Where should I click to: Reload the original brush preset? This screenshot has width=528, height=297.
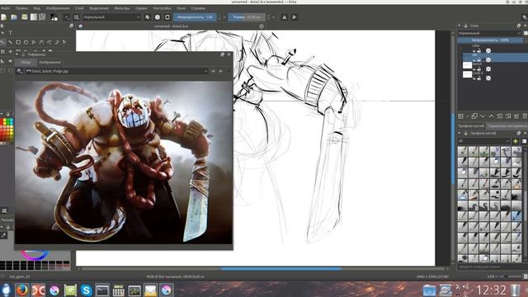pos(167,17)
